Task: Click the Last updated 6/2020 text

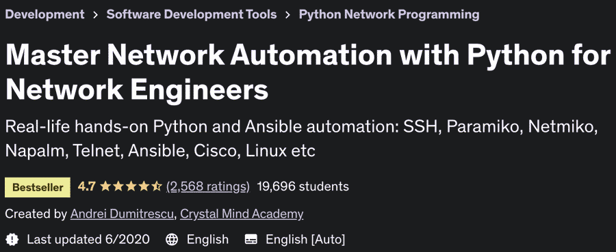Action: [88, 239]
